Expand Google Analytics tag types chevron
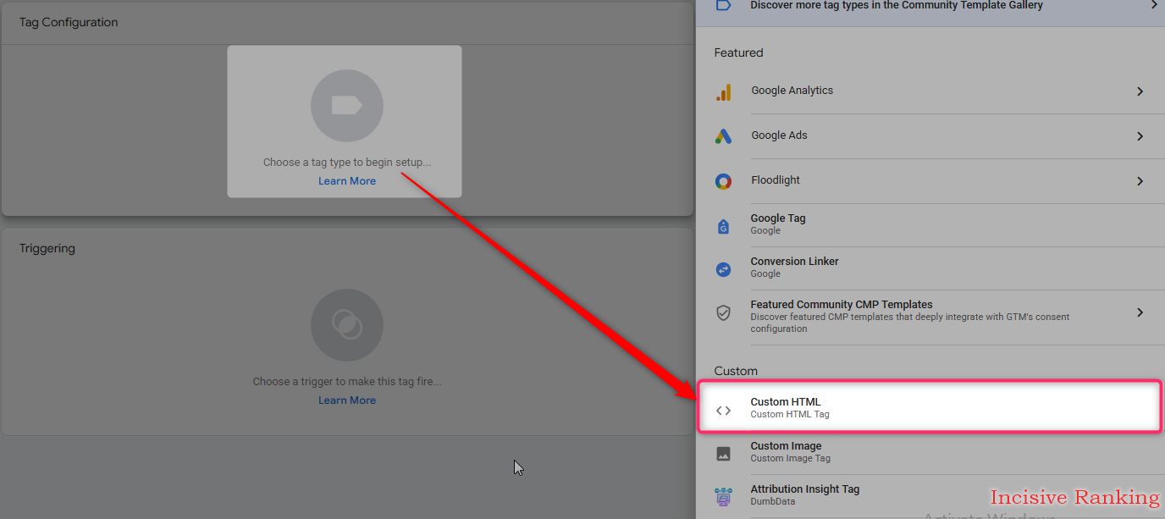Image resolution: width=1165 pixels, height=519 pixels. click(1140, 91)
